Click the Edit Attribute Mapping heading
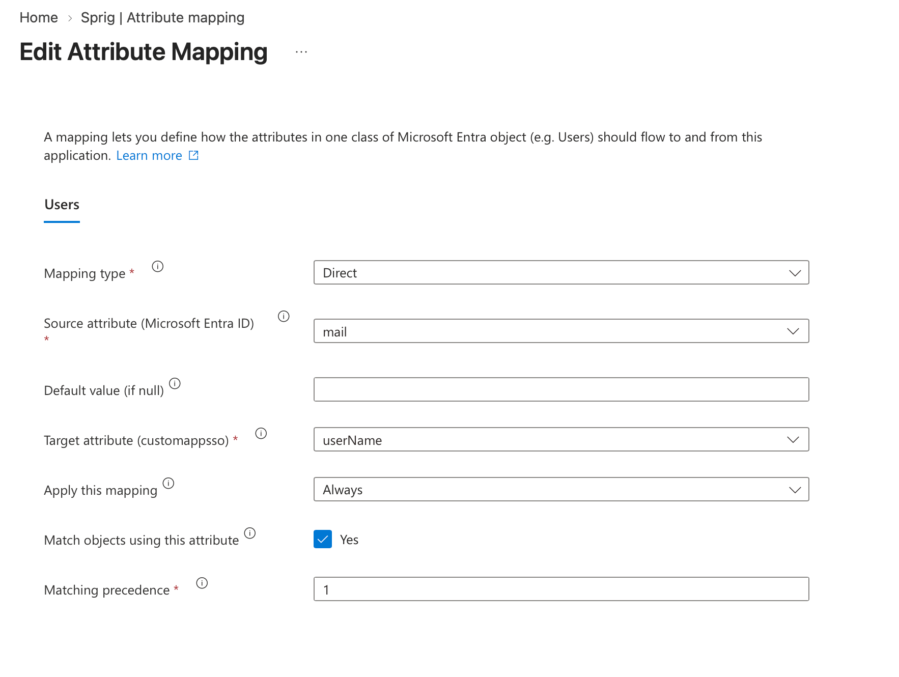This screenshot has height=677, width=899. click(x=144, y=52)
